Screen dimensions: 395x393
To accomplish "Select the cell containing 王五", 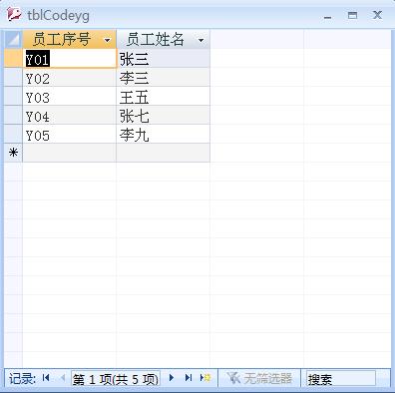I will point(164,97).
